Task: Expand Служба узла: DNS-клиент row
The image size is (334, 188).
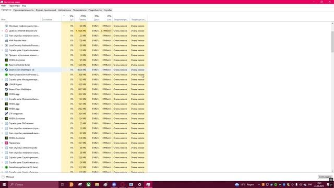Action: pos(2,123)
